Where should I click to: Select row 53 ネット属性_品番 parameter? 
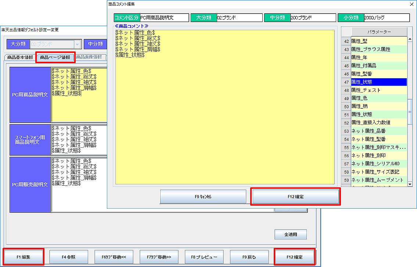click(378, 131)
